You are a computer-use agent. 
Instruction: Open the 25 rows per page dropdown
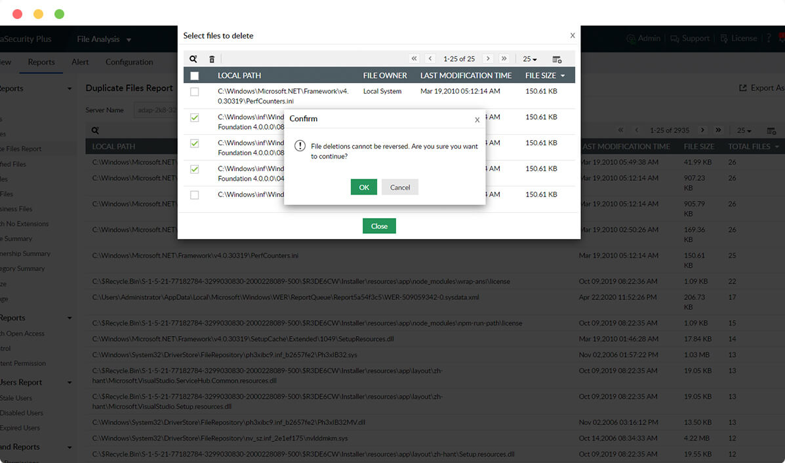coord(529,59)
